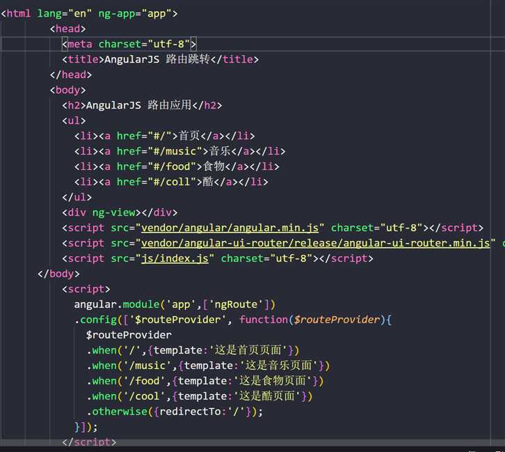Screen dimensions: 505x452
Task: Click the href="#/music" list item line
Action: 179,151
